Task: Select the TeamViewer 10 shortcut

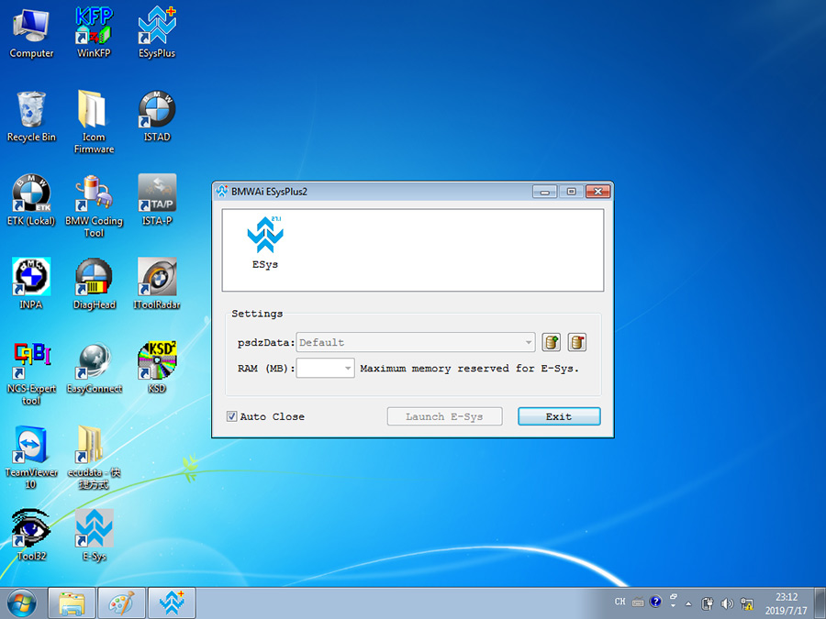Action: click(x=31, y=458)
